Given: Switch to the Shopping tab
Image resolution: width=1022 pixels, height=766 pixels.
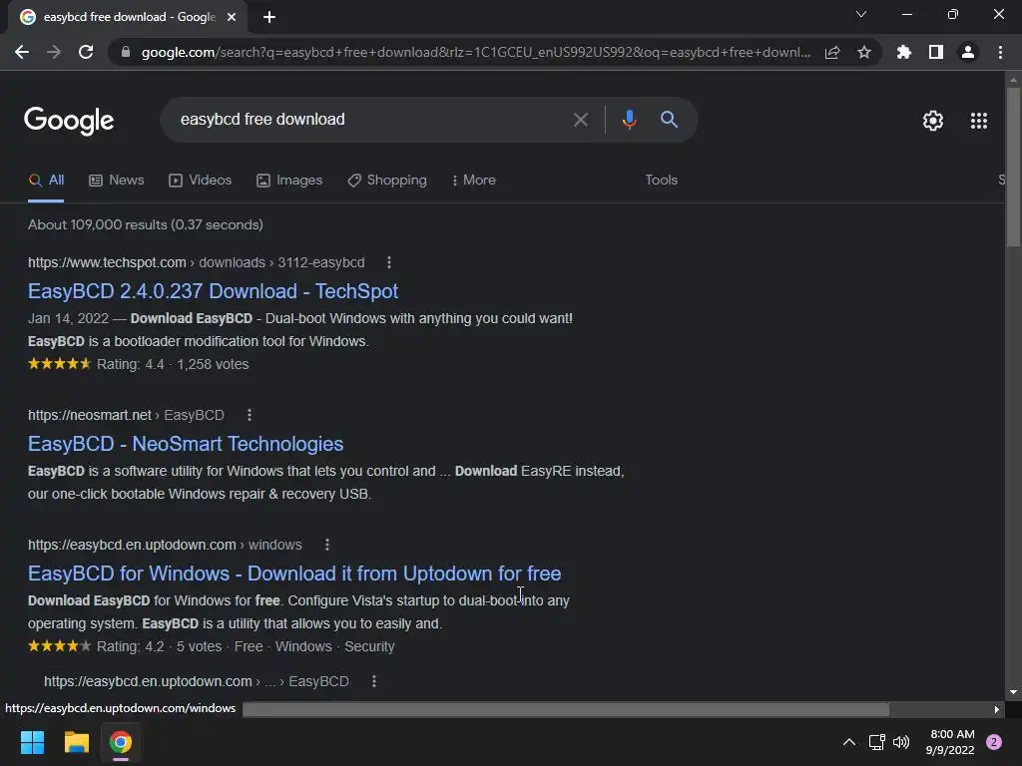Looking at the screenshot, I should [387, 181].
